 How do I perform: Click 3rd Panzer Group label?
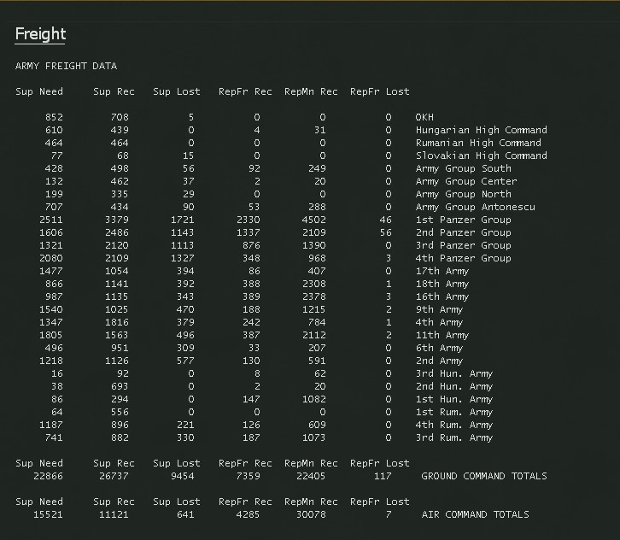pyautogui.click(x=463, y=245)
